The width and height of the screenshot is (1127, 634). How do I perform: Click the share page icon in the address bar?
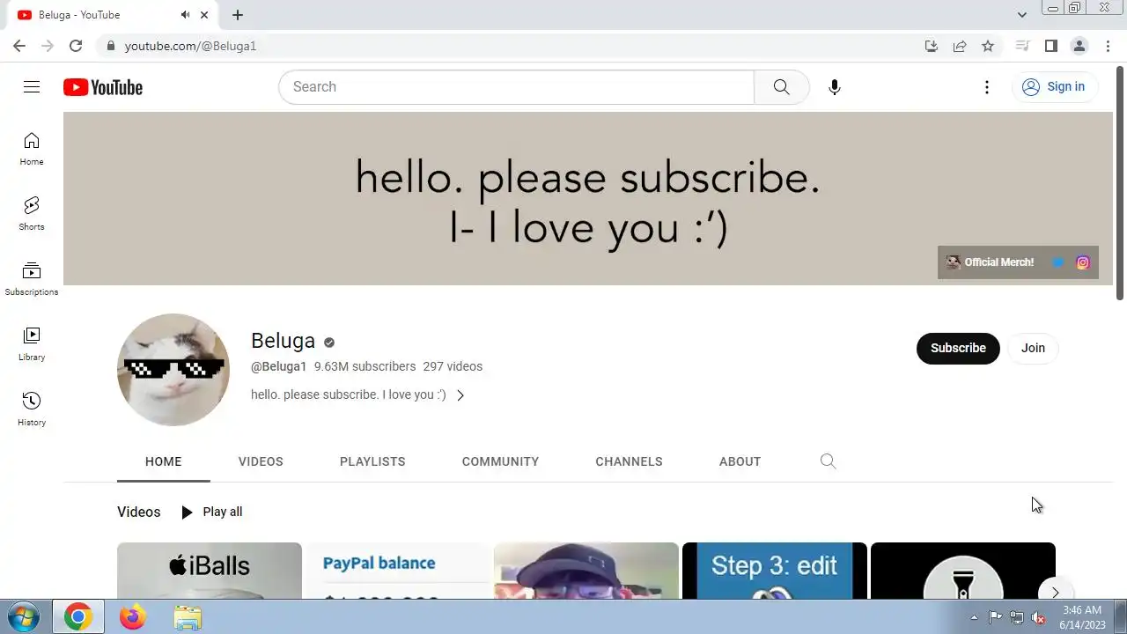[x=960, y=46]
